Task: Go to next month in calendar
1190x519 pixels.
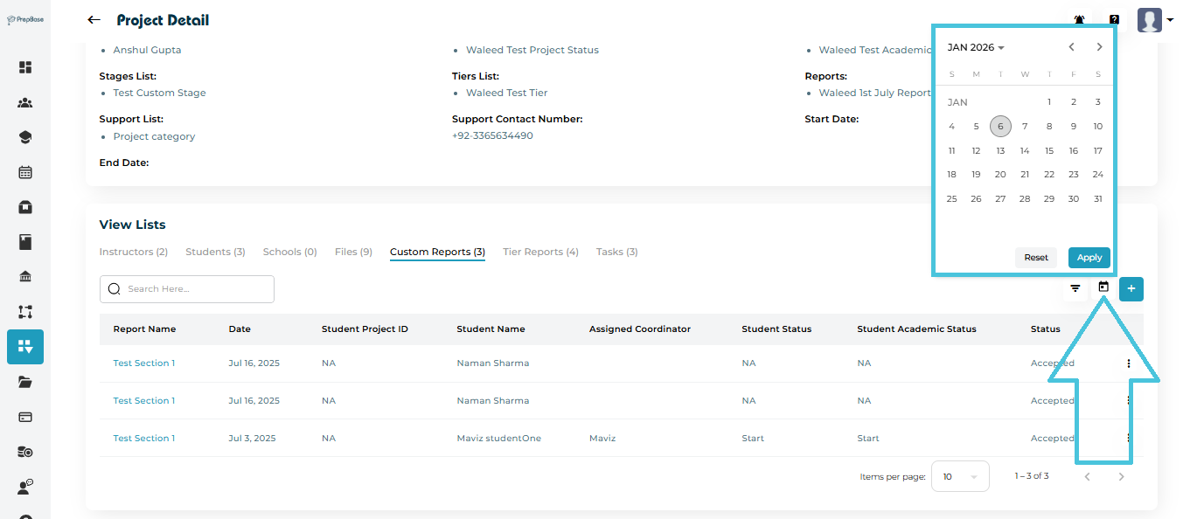Action: pos(1099,47)
